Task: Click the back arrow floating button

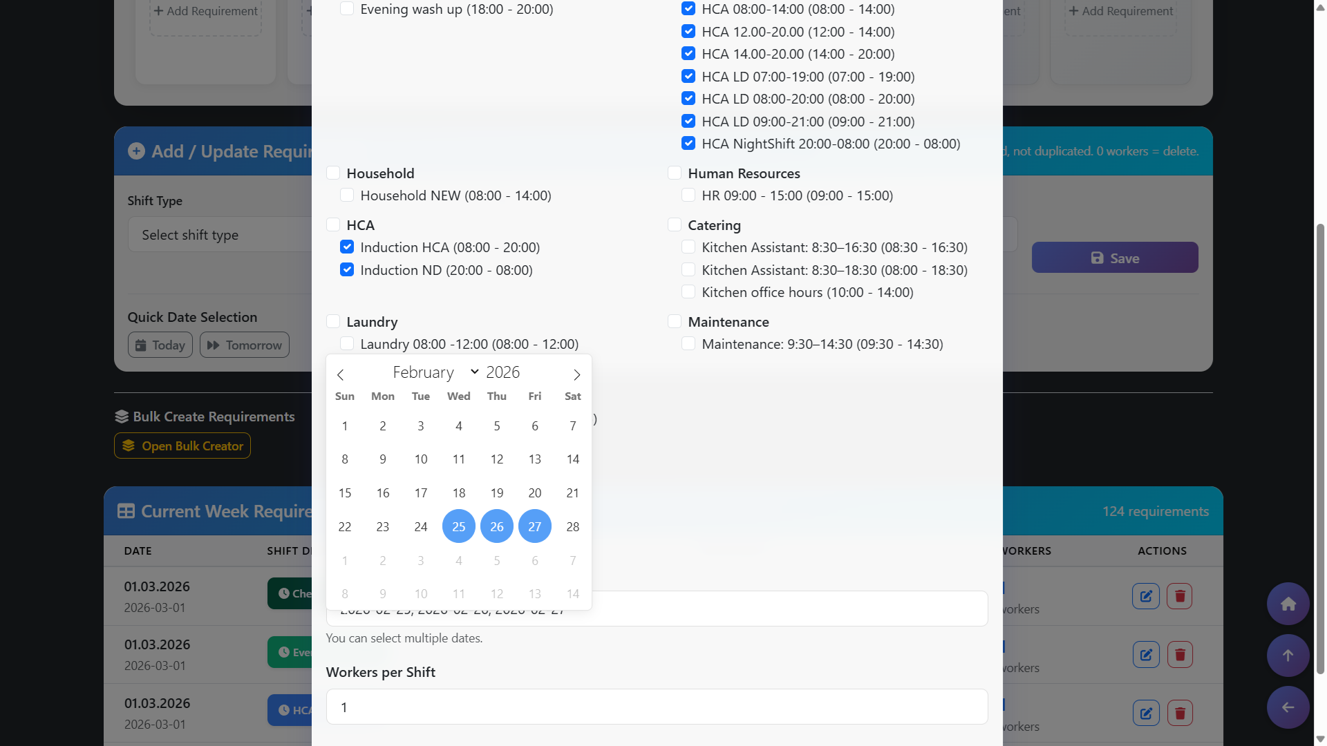Action: coord(1288,707)
